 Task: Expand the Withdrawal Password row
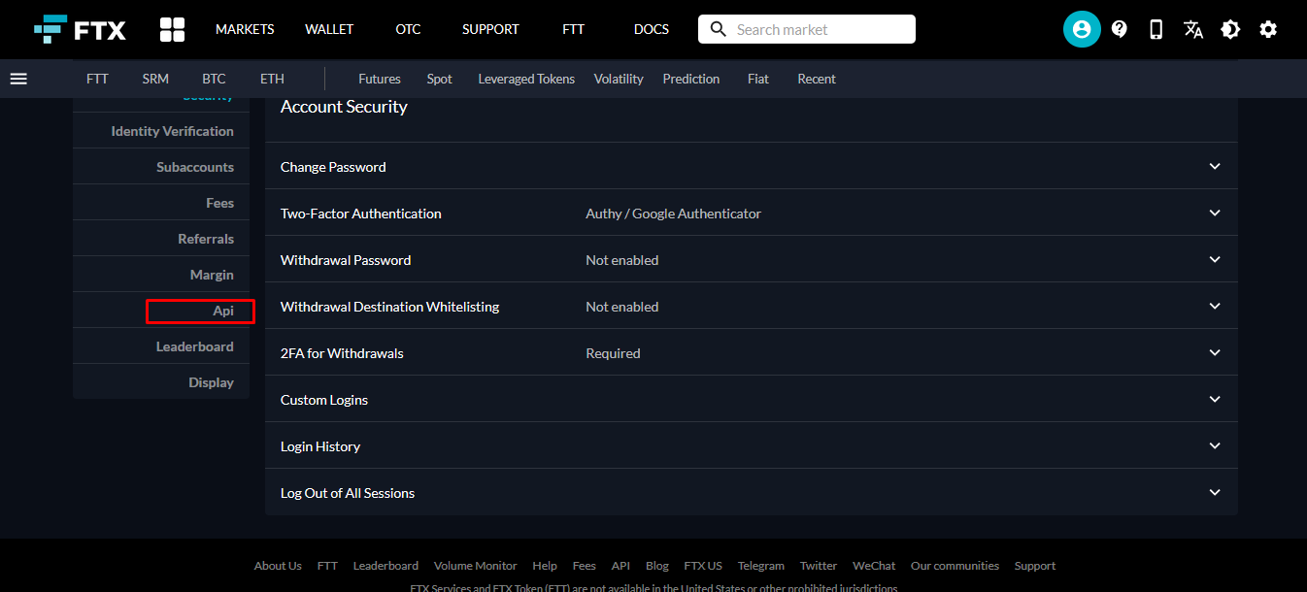1214,260
